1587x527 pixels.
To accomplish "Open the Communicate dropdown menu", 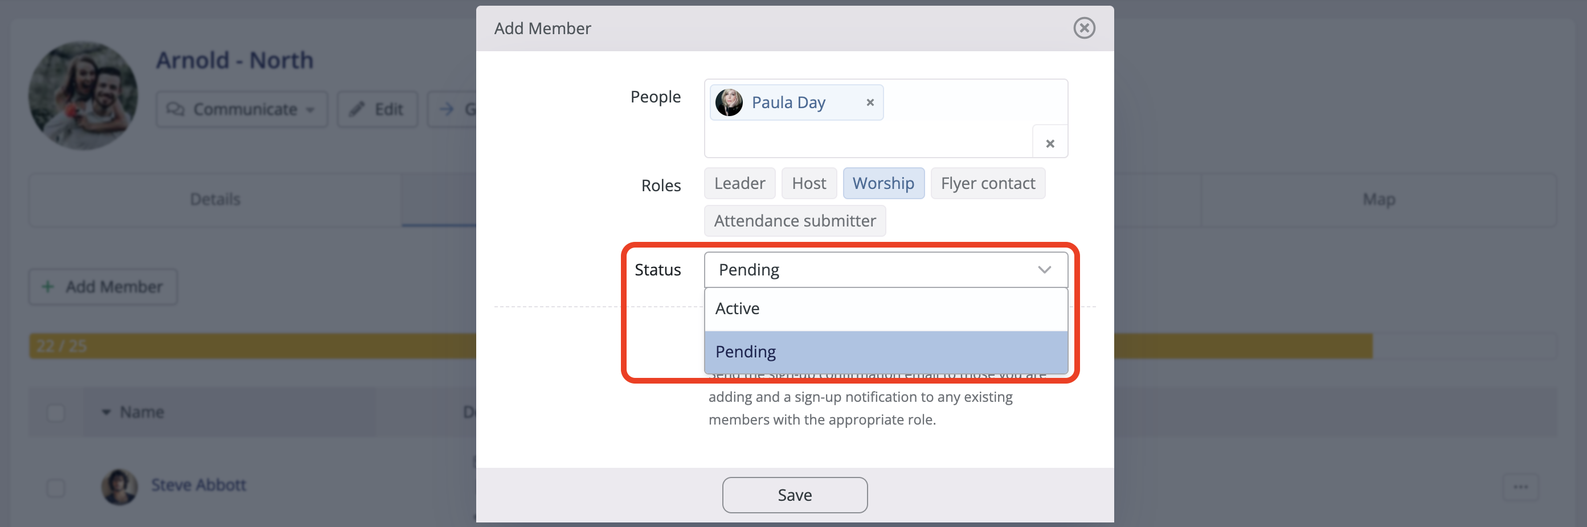I will coord(310,110).
